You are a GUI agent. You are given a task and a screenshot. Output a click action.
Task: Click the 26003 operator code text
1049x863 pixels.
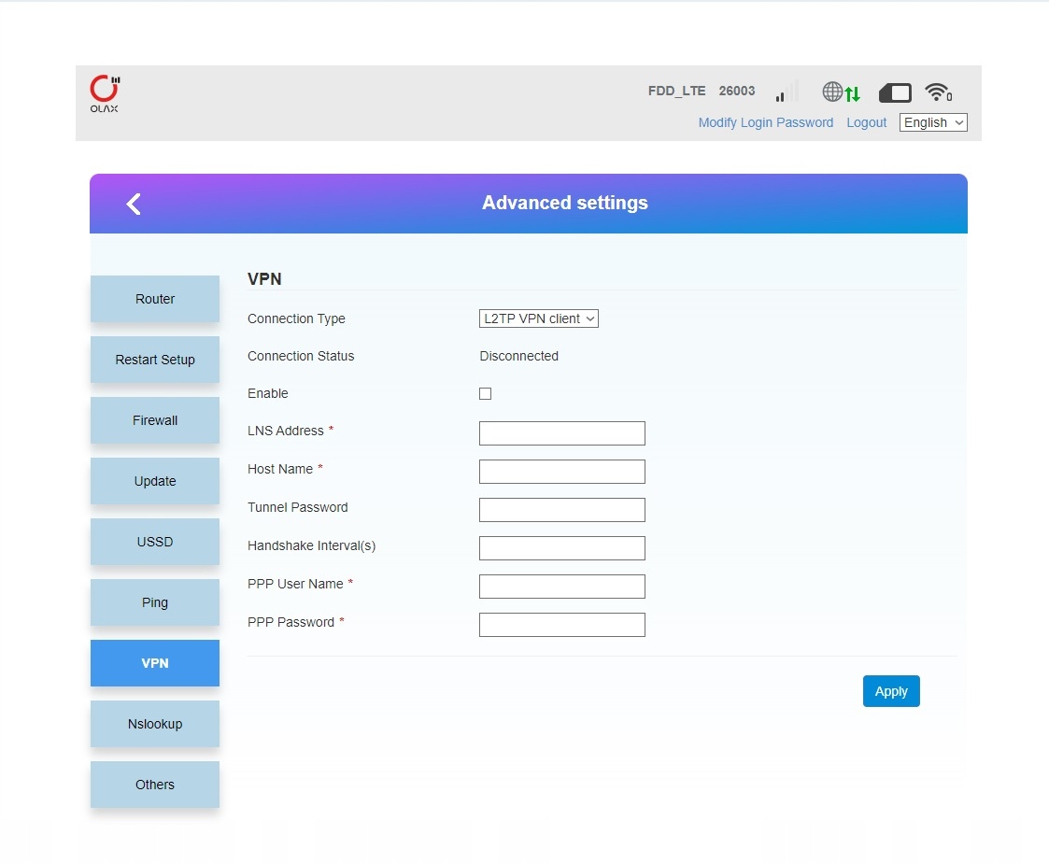tap(737, 91)
